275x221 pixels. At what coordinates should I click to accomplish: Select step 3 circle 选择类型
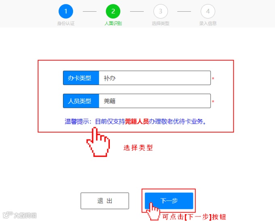point(160,11)
